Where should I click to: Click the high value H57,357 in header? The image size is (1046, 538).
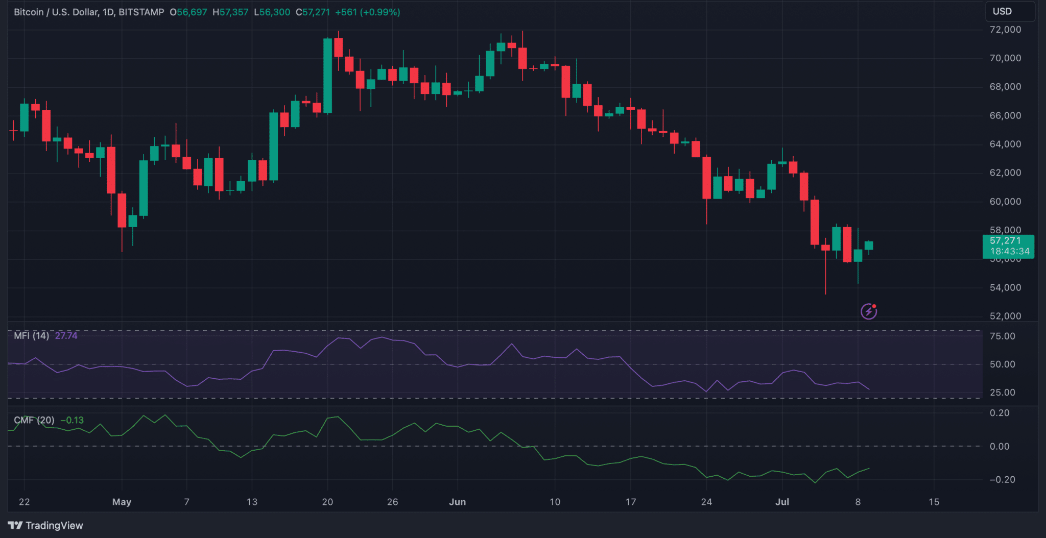[x=230, y=12]
